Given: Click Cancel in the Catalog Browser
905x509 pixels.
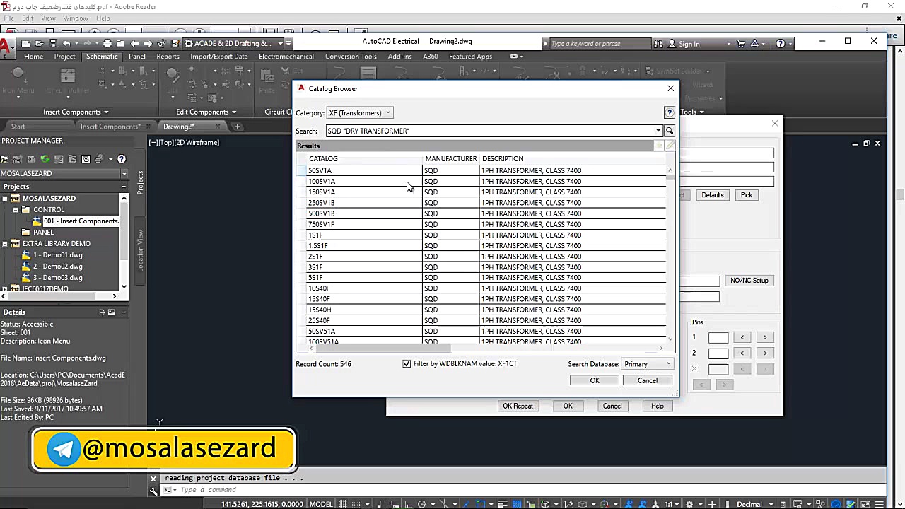Looking at the screenshot, I should [x=647, y=380].
